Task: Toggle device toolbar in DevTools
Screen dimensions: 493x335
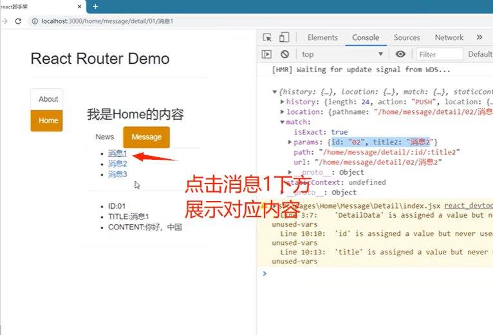Action: 284,37
